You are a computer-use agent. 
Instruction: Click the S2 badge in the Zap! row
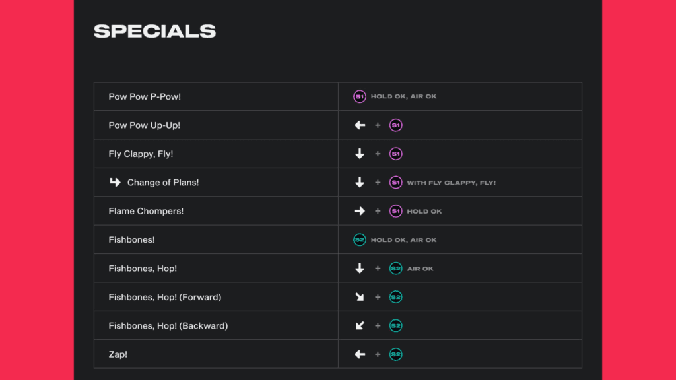395,354
